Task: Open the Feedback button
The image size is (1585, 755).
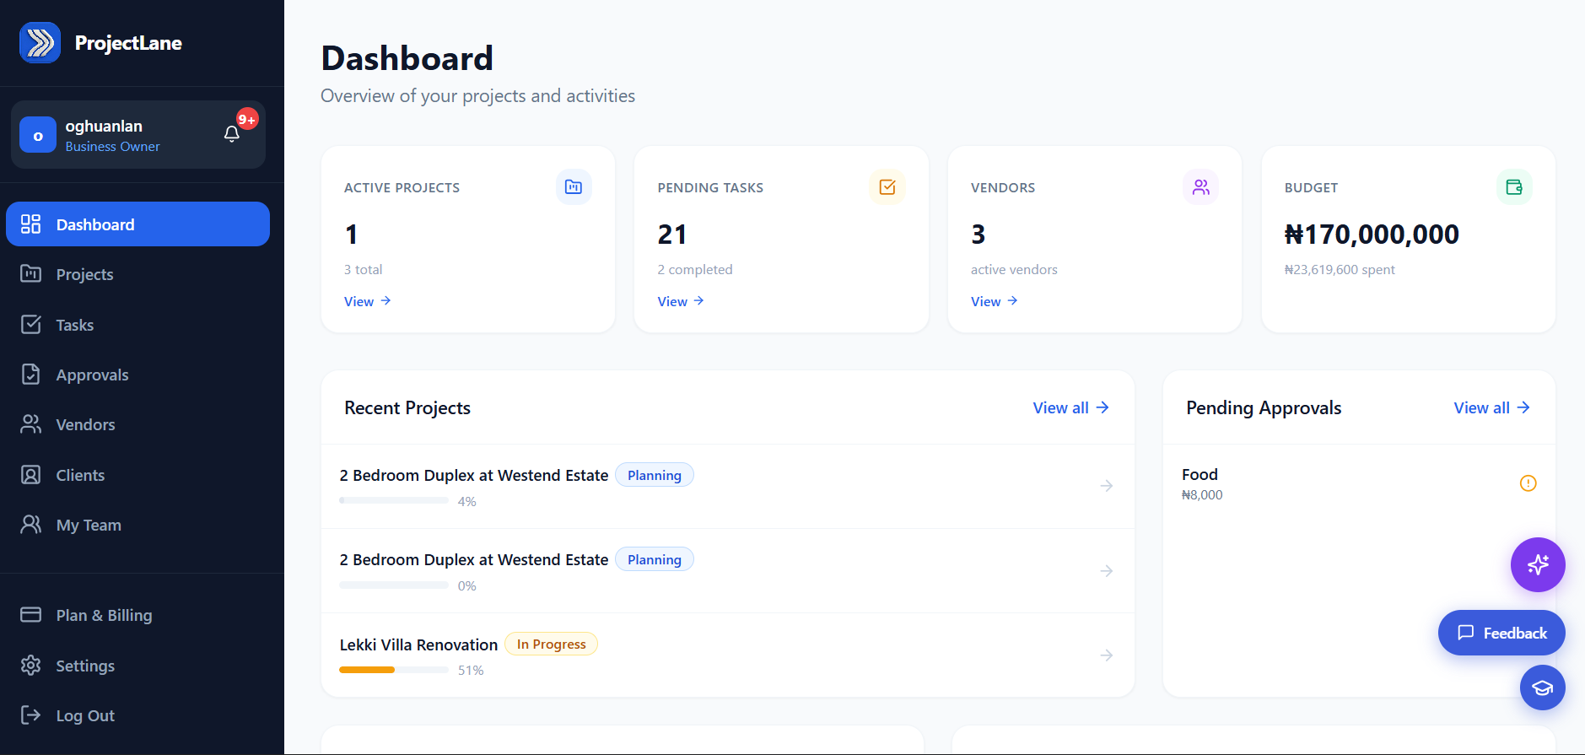Action: coord(1501,633)
